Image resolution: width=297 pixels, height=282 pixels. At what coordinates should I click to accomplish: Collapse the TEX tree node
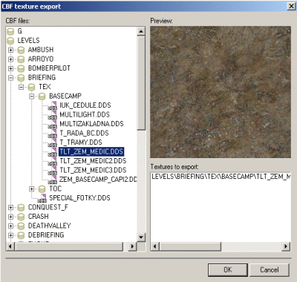click(21, 87)
